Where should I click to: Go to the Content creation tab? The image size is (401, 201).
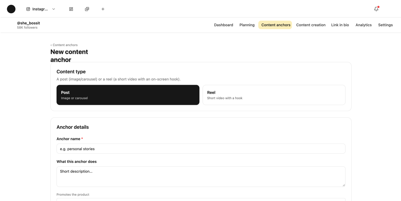(x=311, y=25)
